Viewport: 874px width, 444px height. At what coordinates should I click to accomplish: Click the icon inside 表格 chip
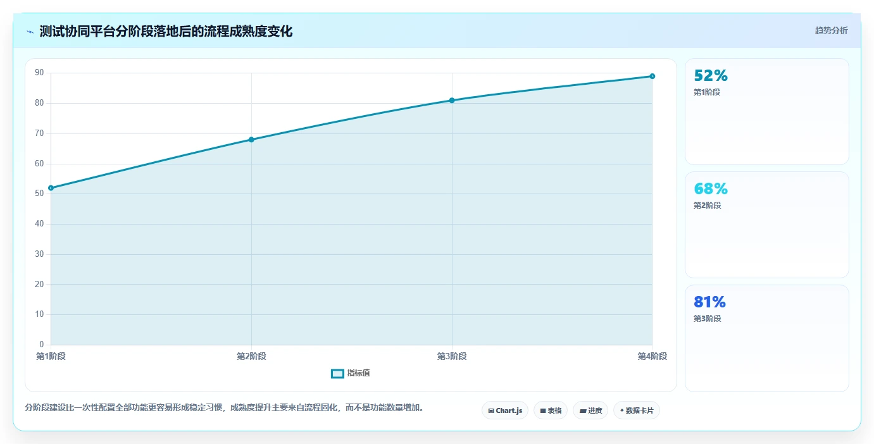coord(543,411)
